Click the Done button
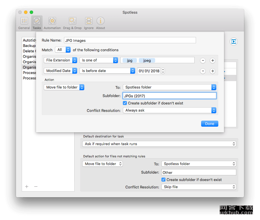Viewport: 260px width, 220px height. (x=210, y=124)
